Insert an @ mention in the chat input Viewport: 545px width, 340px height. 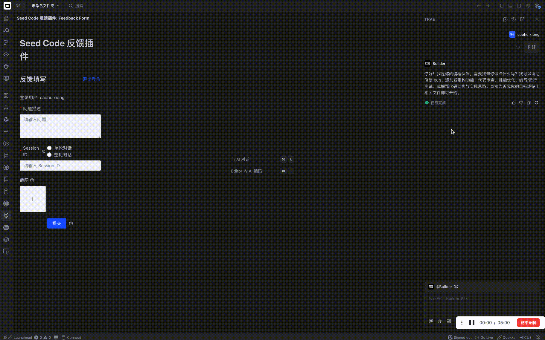click(431, 321)
